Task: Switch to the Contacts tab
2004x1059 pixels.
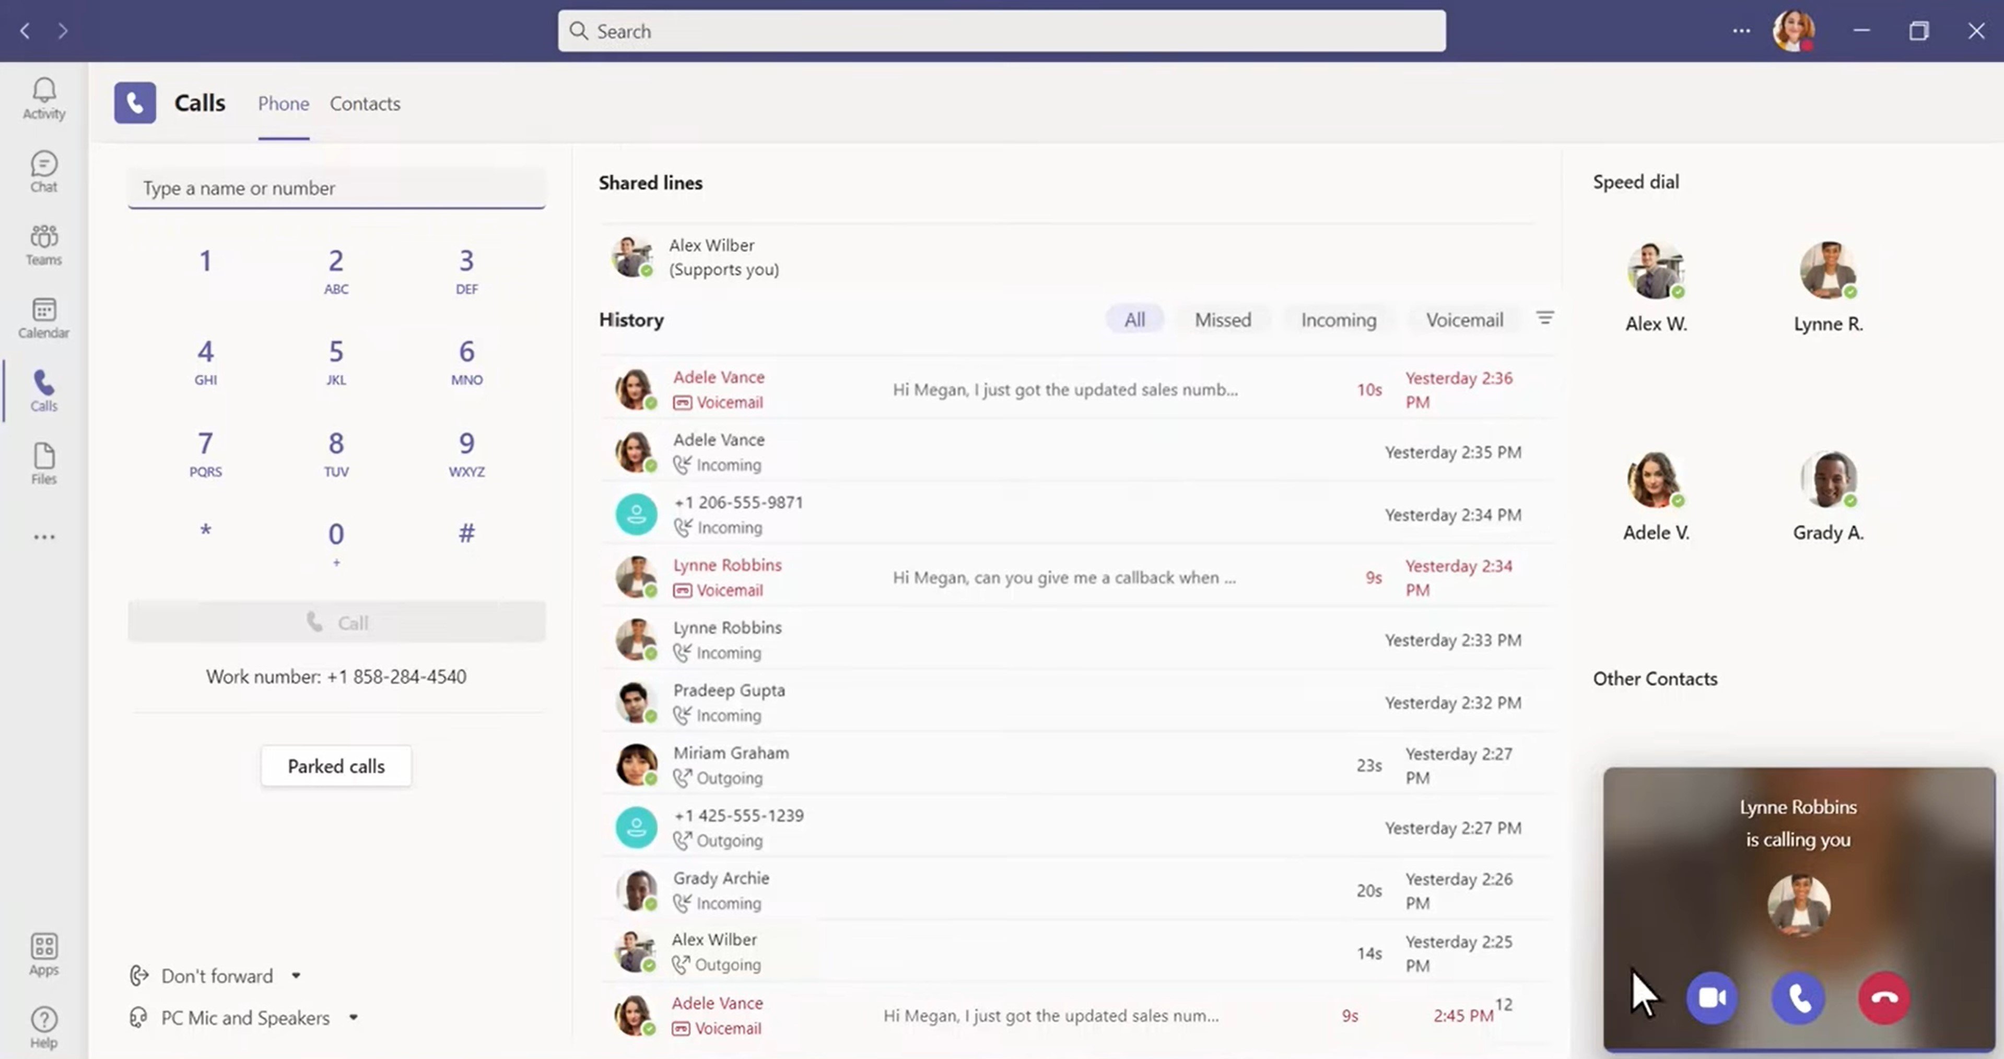Action: (x=365, y=103)
